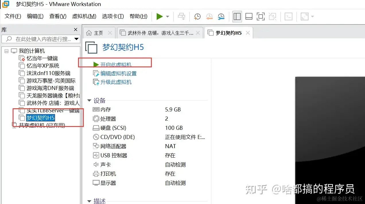The width and height of the screenshot is (365, 204).
Task: Enter full screen mode icon
Action: 261,17
